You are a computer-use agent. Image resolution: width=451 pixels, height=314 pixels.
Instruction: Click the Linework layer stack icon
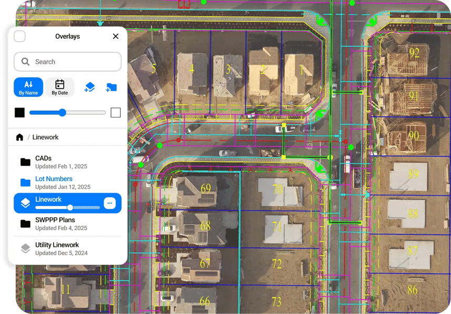[25, 203]
